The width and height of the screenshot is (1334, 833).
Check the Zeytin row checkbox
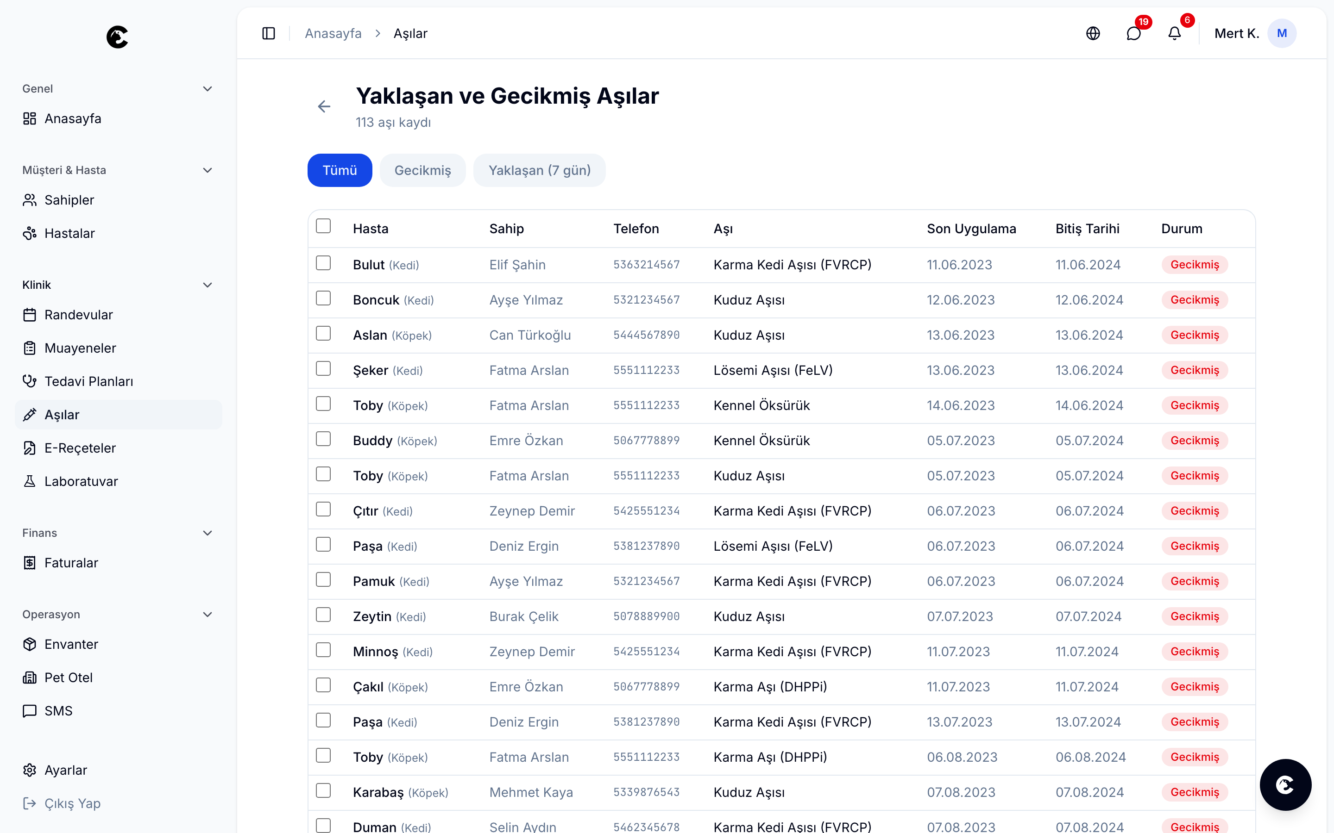[324, 615]
